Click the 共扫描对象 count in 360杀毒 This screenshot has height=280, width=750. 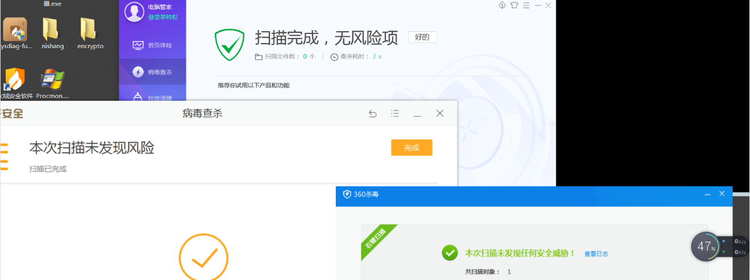pyautogui.click(x=488, y=272)
